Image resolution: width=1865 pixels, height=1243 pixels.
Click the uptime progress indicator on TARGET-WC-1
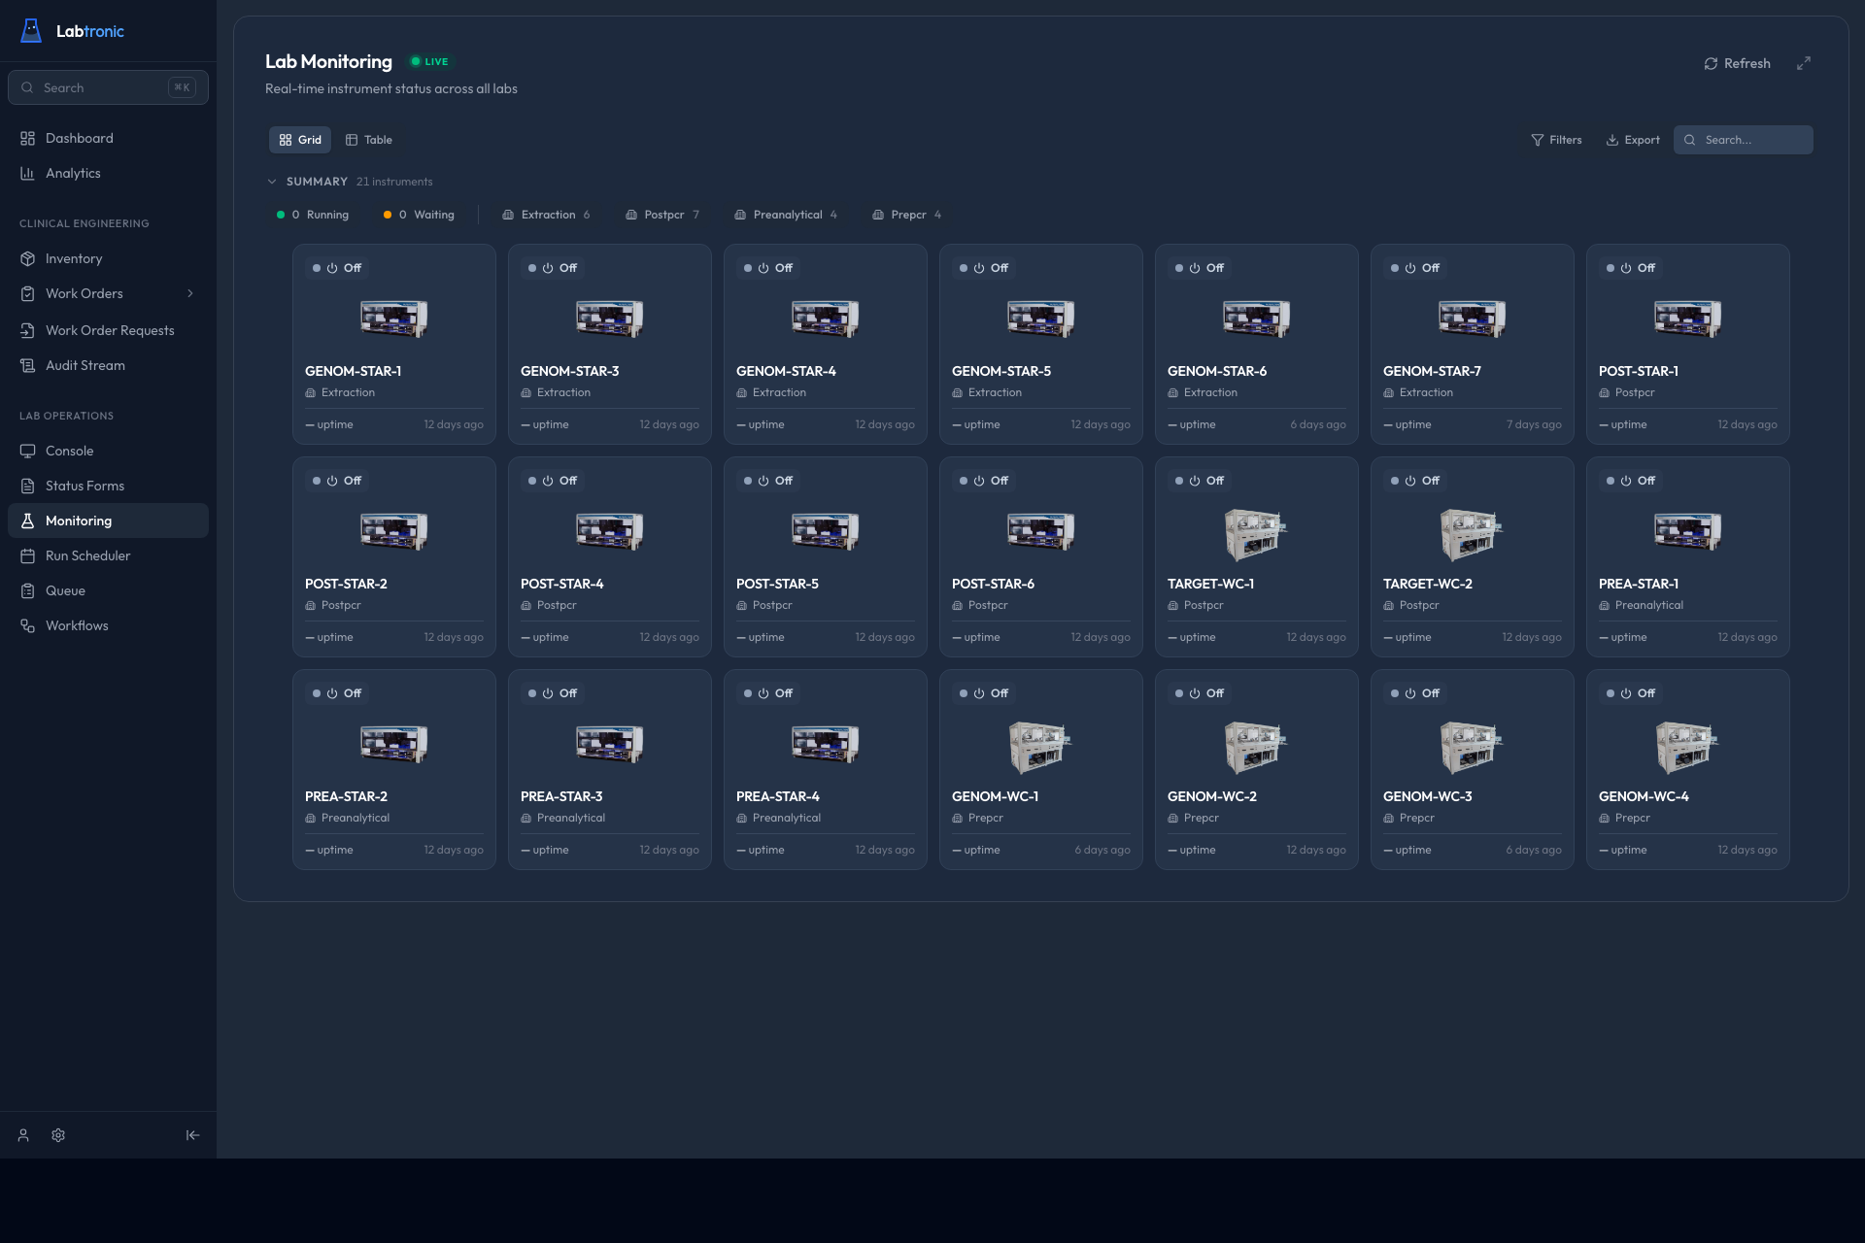(x=1193, y=637)
